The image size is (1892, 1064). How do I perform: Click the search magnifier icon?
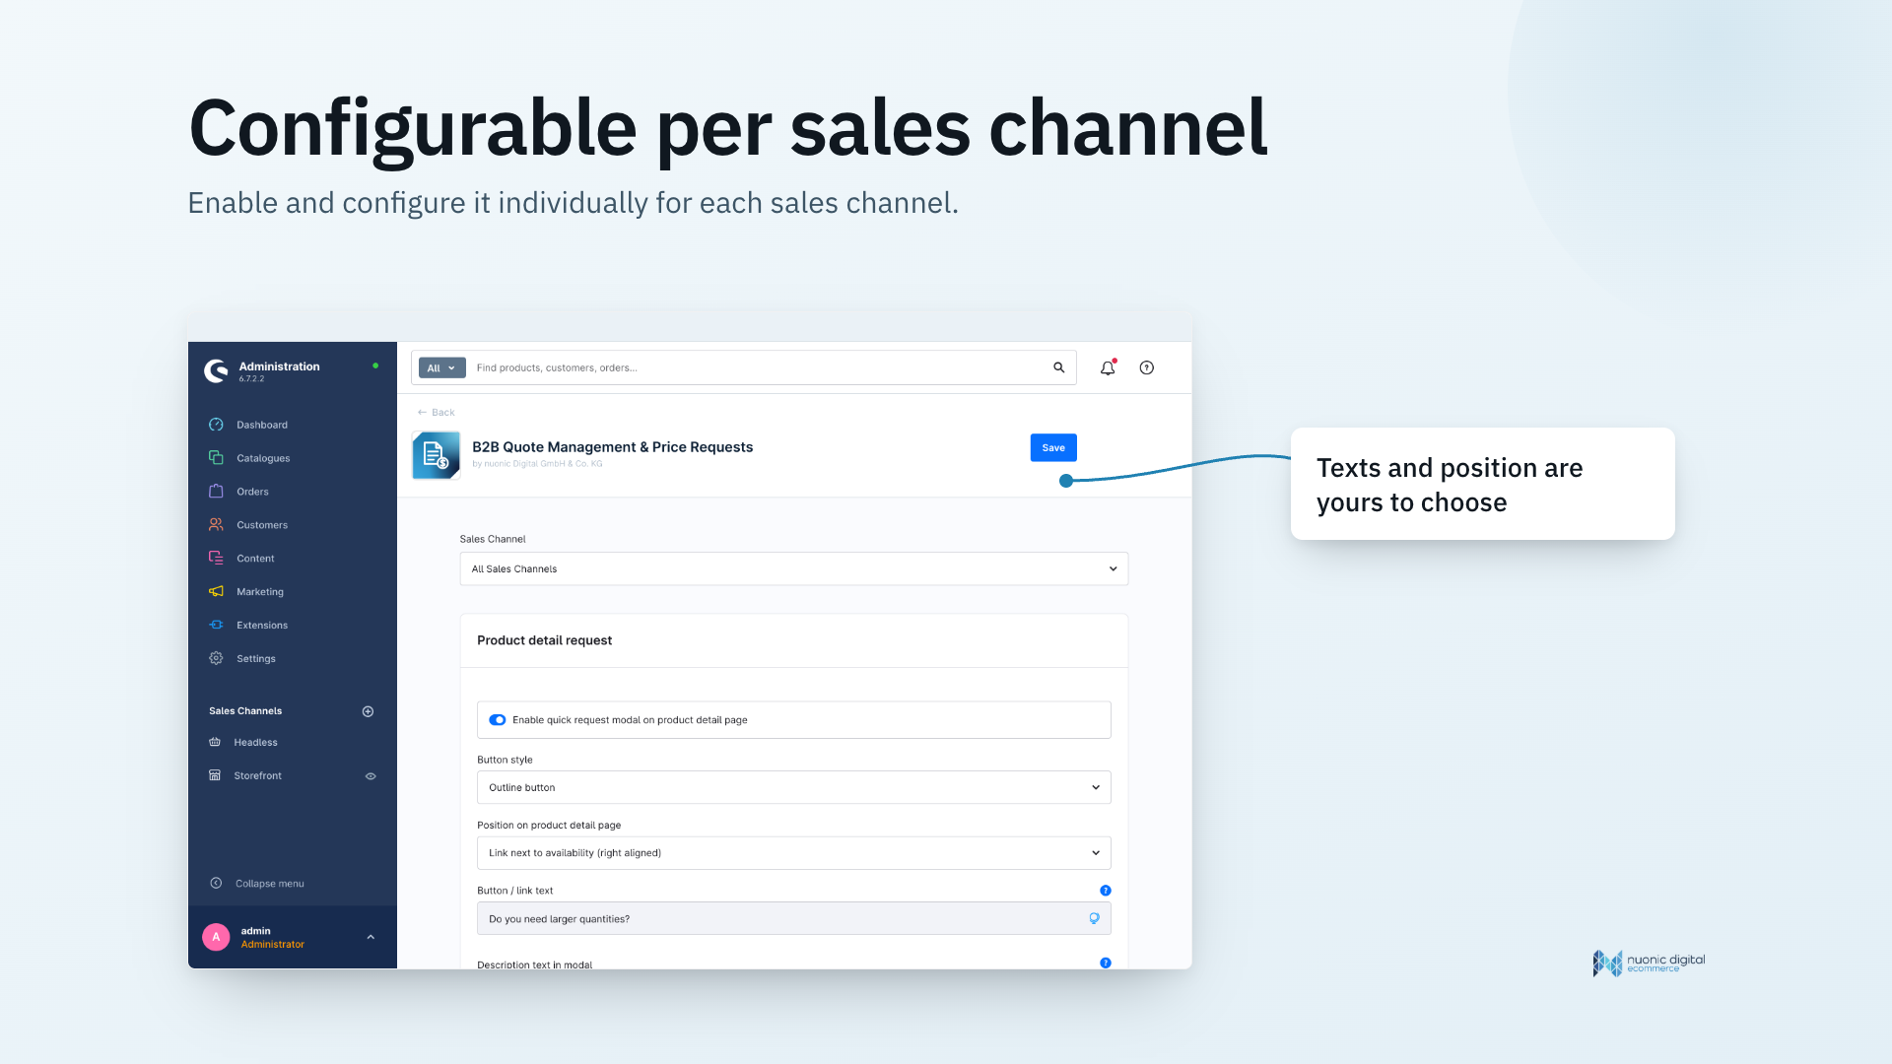click(1059, 367)
